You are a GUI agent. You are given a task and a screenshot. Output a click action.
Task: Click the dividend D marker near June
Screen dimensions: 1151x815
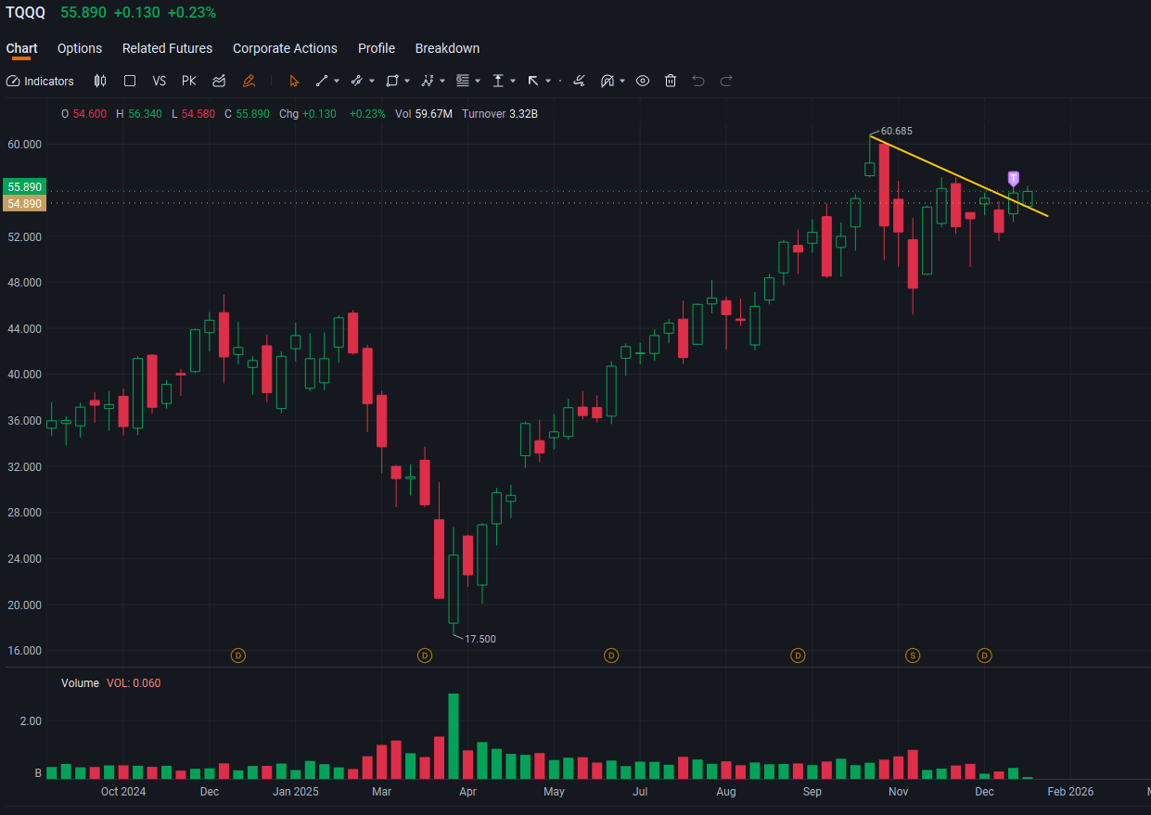coord(611,656)
